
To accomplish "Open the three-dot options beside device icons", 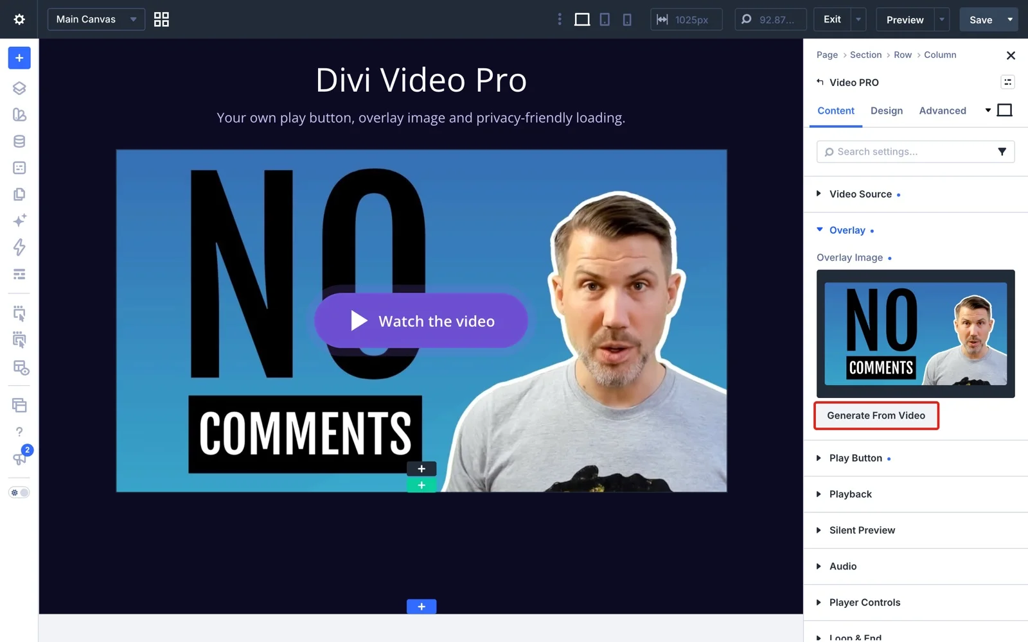I will coord(560,19).
